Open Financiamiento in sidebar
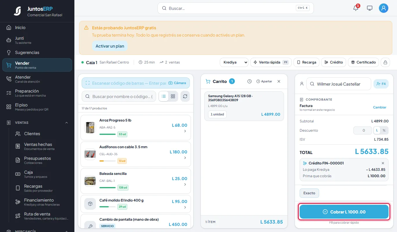 coord(42,202)
